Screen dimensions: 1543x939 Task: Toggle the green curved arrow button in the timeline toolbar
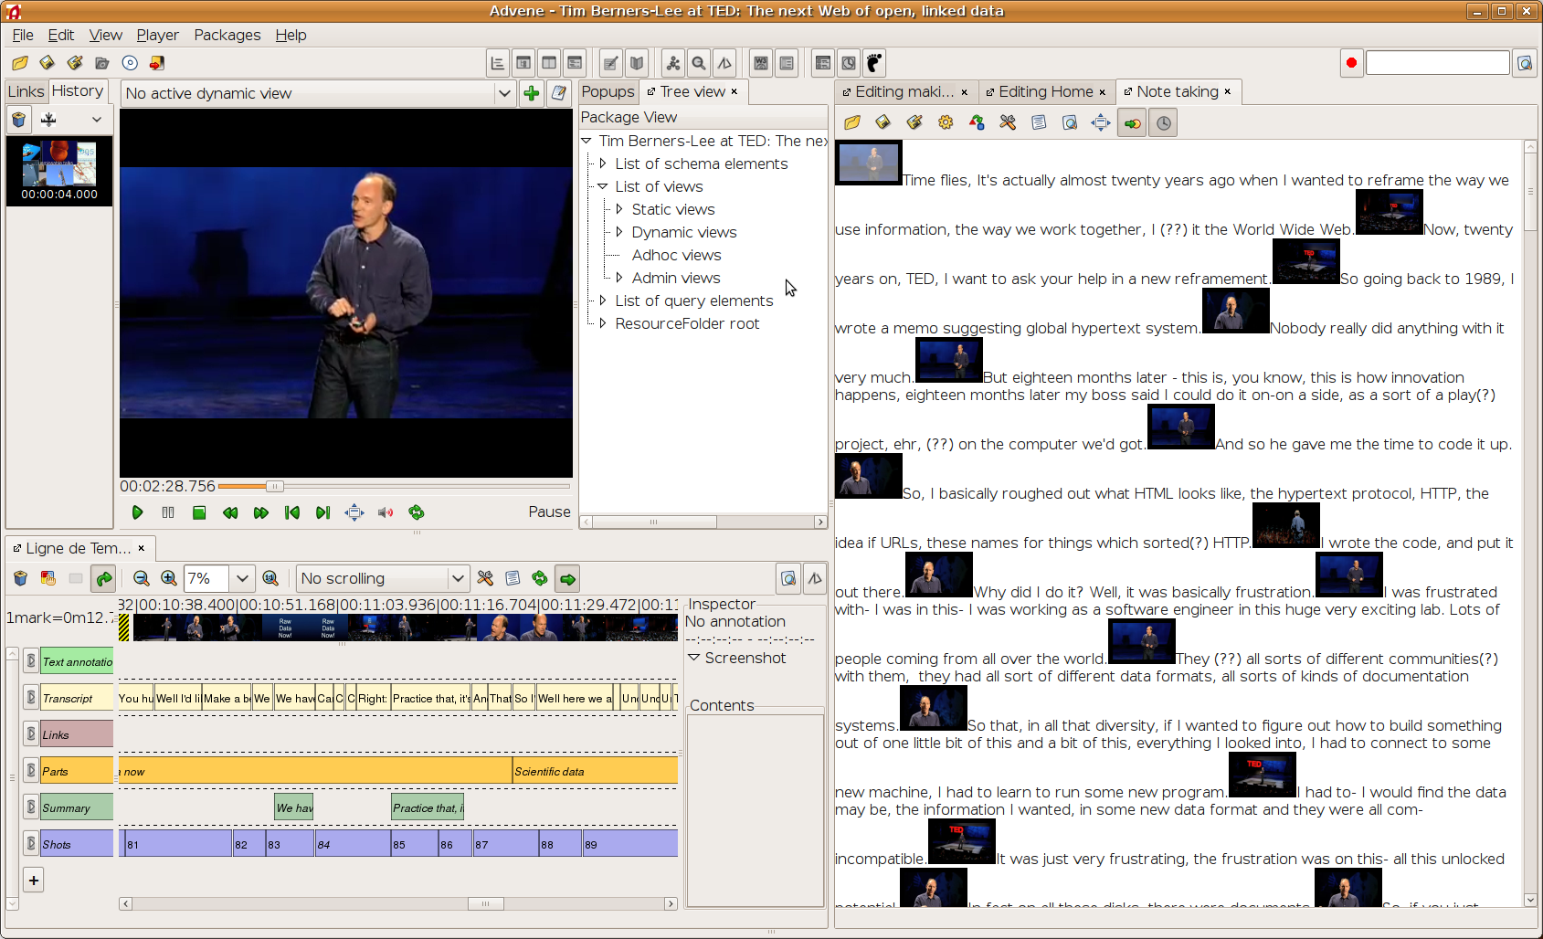[104, 578]
